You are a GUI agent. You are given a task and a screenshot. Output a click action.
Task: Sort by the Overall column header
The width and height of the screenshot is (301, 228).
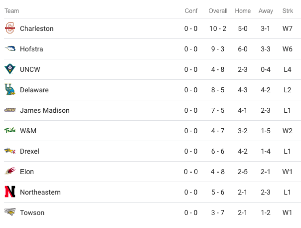click(218, 11)
